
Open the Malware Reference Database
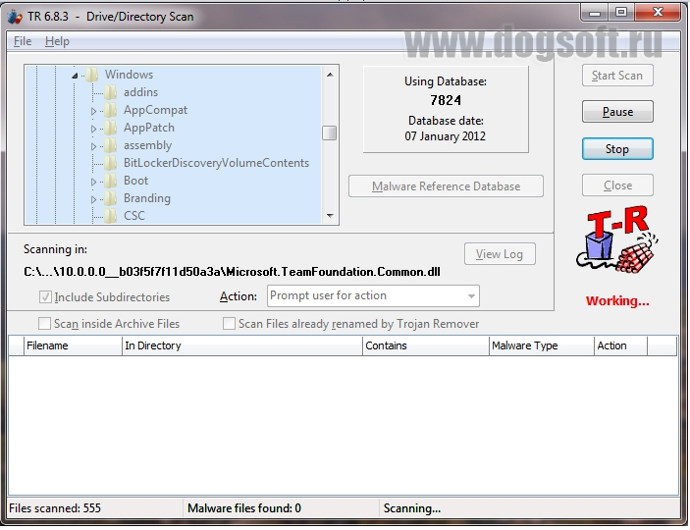tap(446, 186)
